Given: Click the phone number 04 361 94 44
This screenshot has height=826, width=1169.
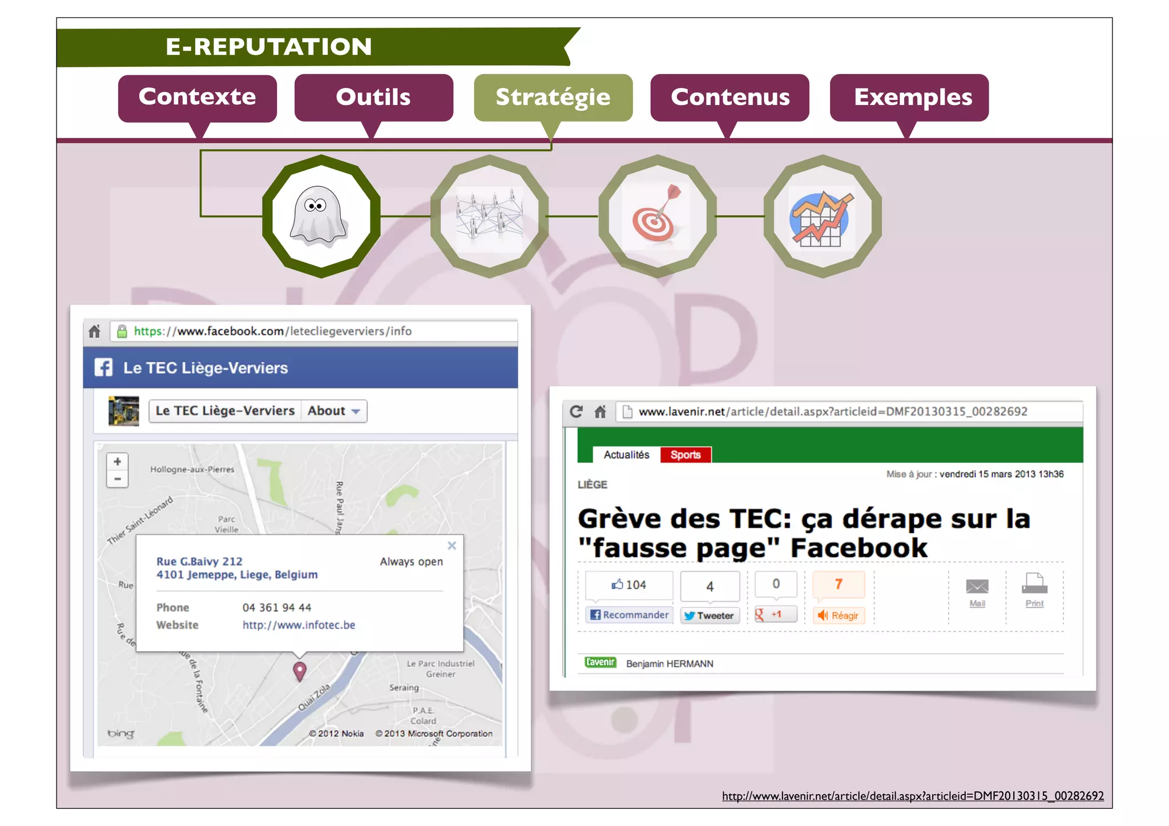Looking at the screenshot, I should click(x=277, y=608).
